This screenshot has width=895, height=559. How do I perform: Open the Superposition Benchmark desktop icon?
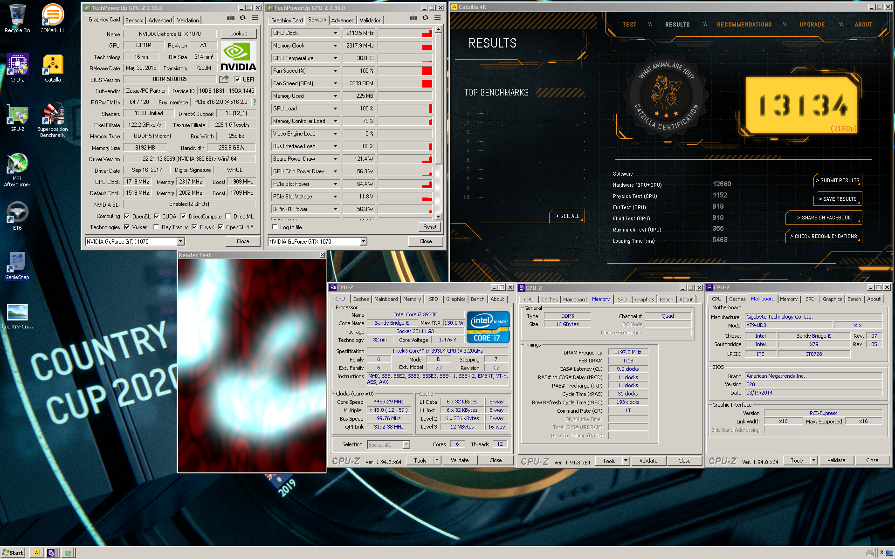53,120
